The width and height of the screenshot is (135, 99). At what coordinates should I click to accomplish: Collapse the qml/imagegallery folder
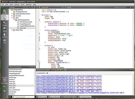tap(14, 20)
